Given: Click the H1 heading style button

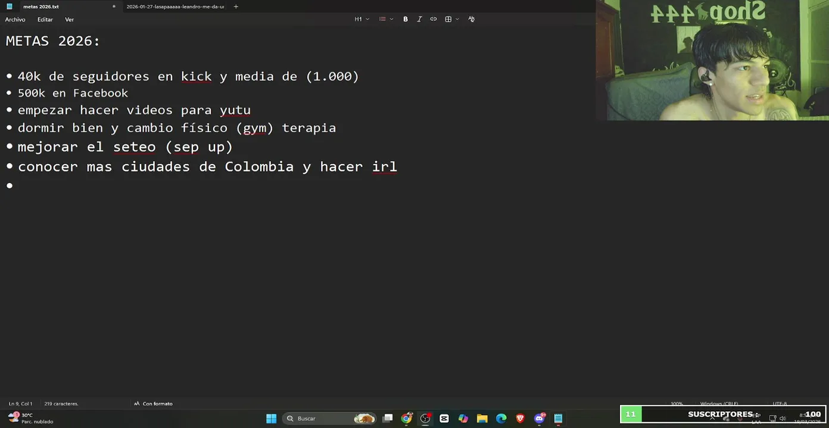Looking at the screenshot, I should [358, 19].
